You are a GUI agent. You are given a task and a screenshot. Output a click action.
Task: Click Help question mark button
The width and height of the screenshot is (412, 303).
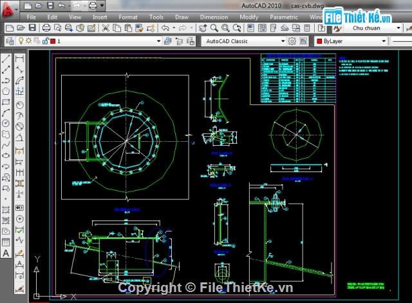pyautogui.click(x=321, y=28)
